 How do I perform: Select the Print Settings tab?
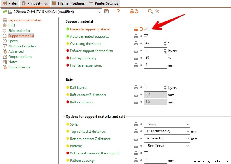tap(35, 3)
